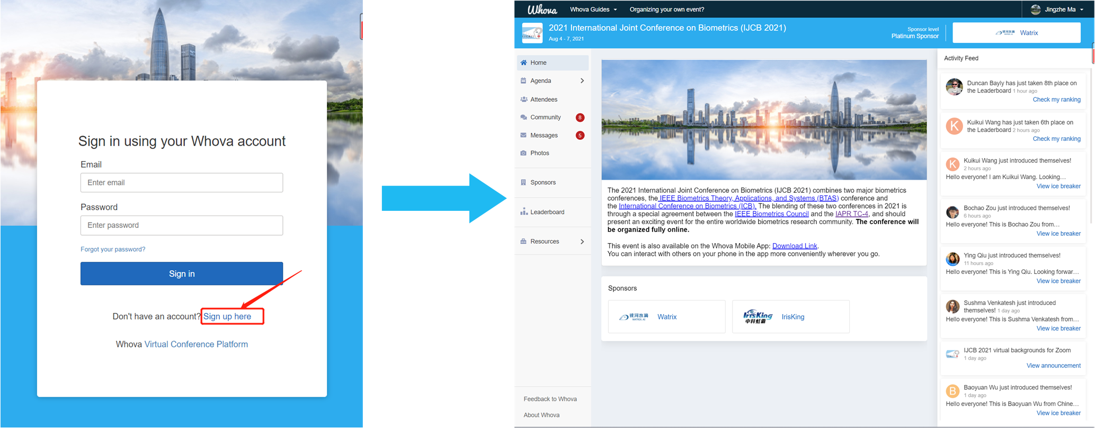
Task: Click the Watrix Platinum Sponsor banner button
Action: [1017, 33]
